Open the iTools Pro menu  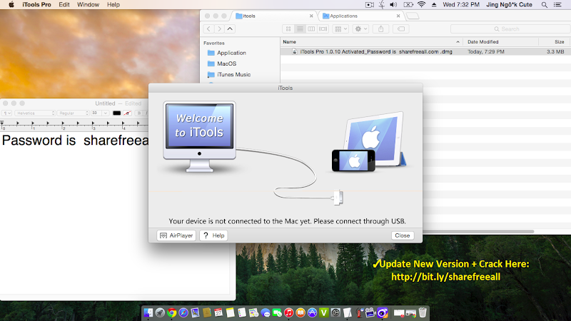[36, 5]
